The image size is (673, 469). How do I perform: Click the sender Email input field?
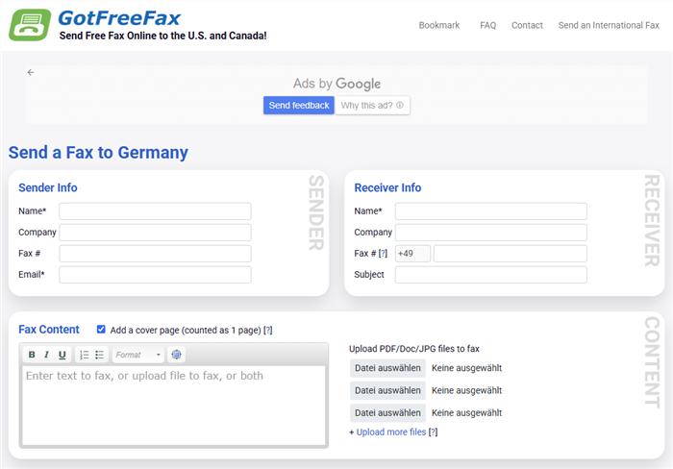(155, 275)
